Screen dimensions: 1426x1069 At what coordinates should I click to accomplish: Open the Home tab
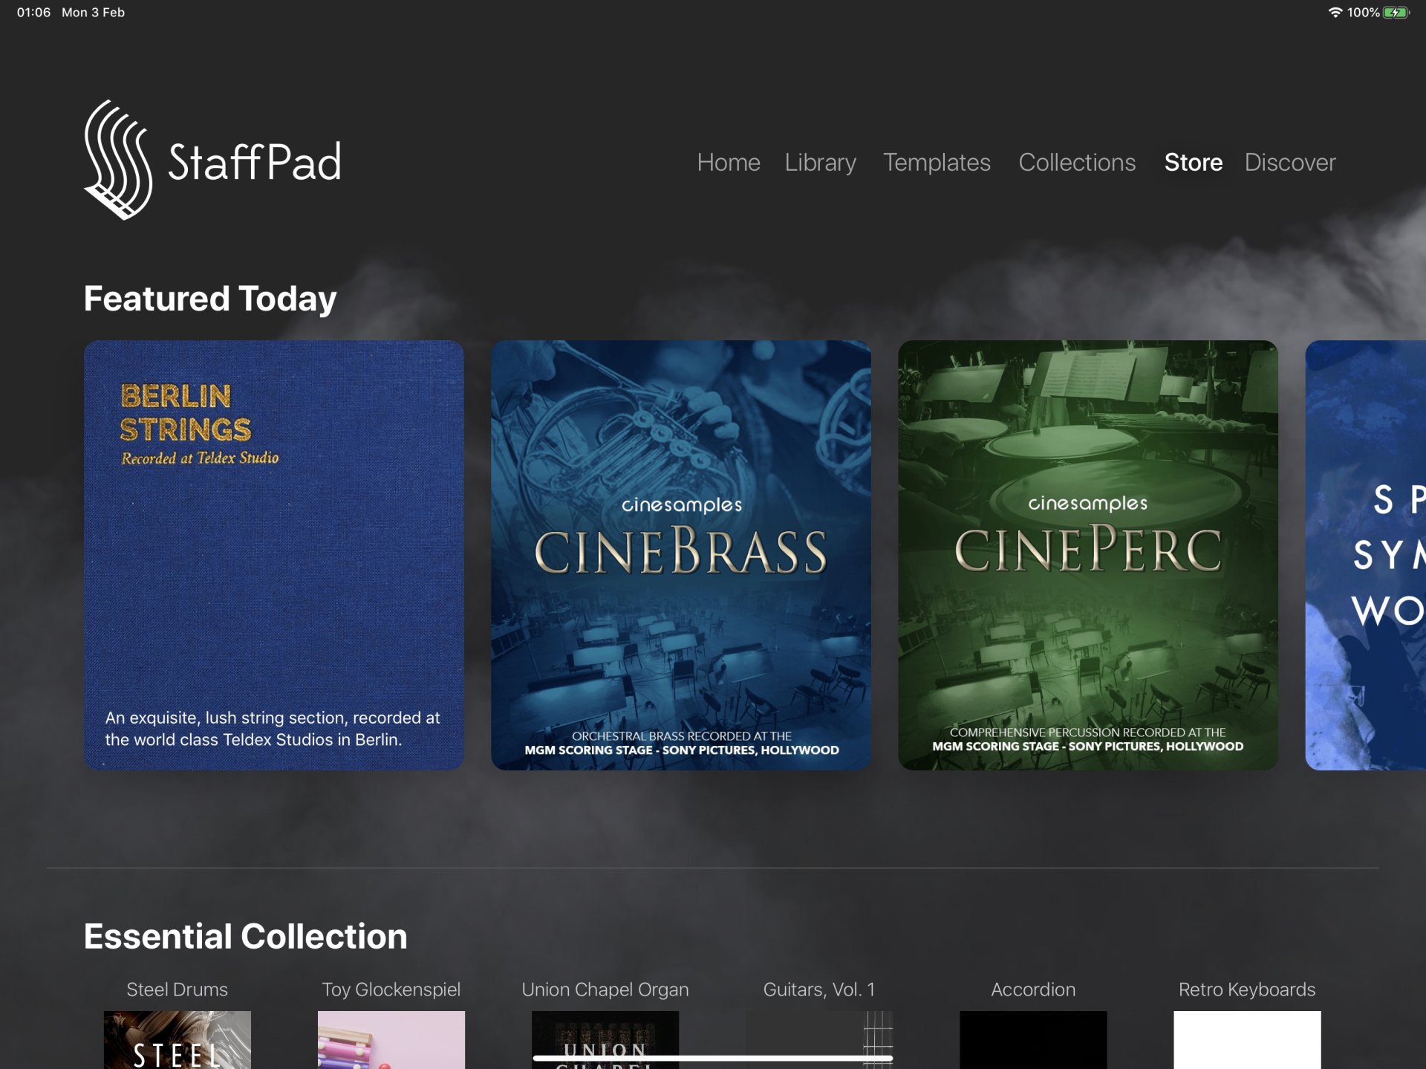(x=728, y=162)
